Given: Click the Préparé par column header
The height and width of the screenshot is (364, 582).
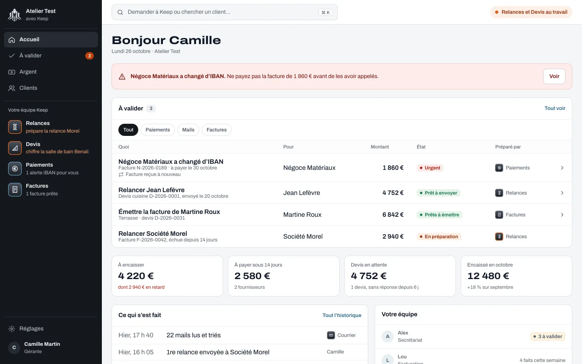Looking at the screenshot, I should (x=508, y=147).
